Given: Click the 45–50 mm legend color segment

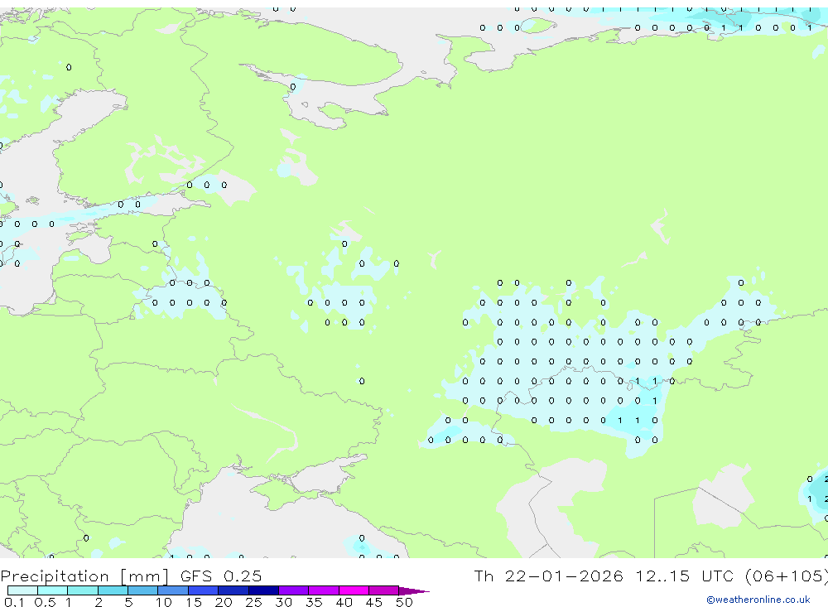Looking at the screenshot, I should (x=384, y=590).
